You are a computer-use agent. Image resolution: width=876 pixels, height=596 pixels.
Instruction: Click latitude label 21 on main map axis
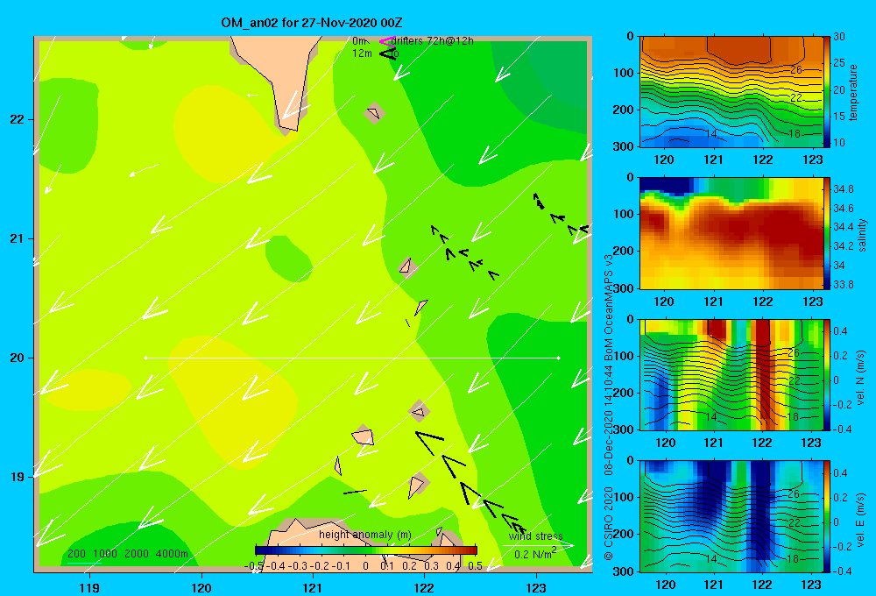(17, 238)
